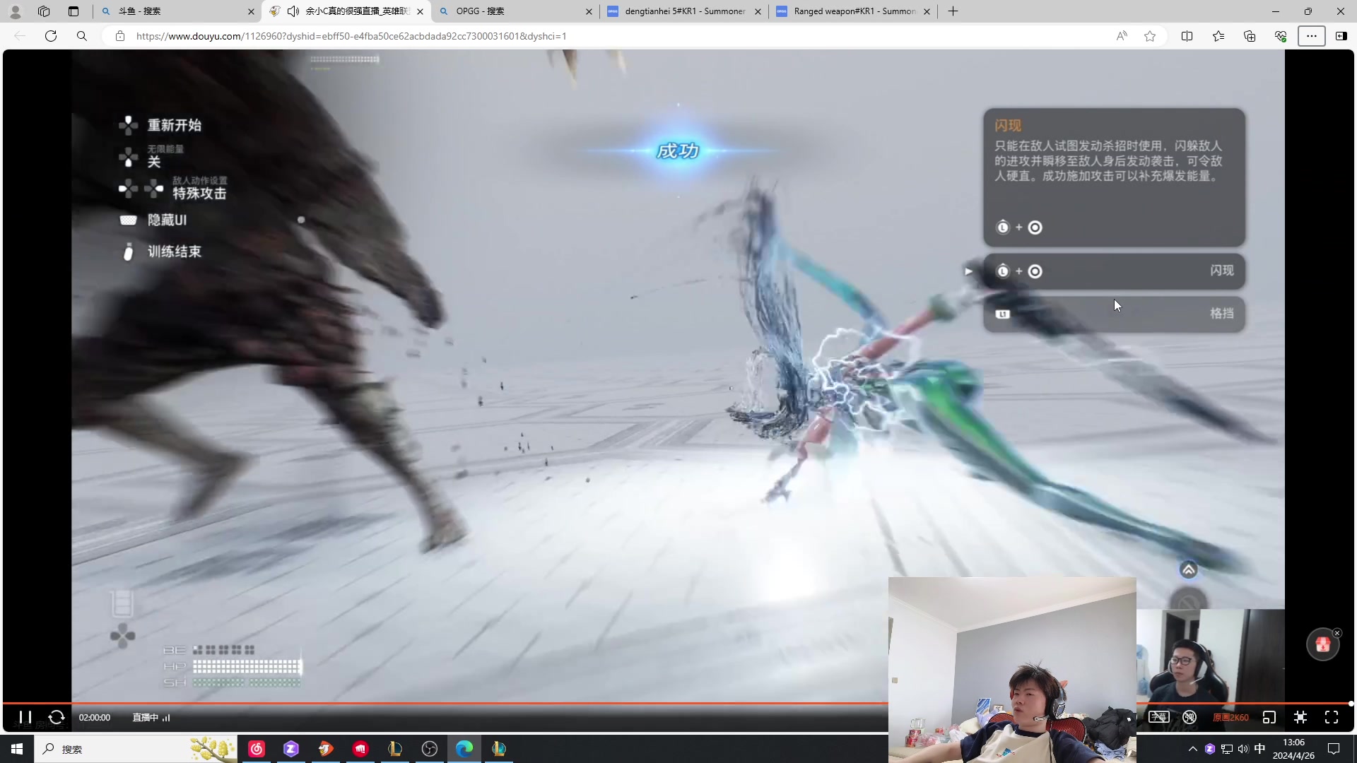Open NetEase Cloud Music from taskbar
Image resolution: width=1357 pixels, height=763 pixels.
(257, 749)
